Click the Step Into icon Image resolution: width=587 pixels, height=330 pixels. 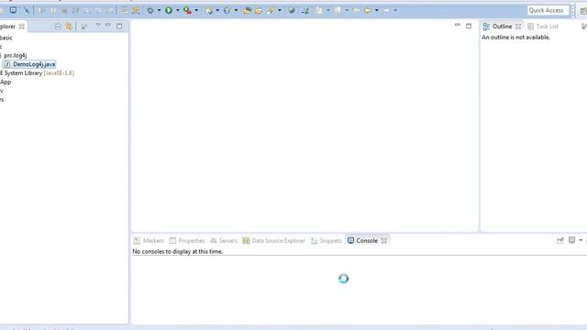click(86, 10)
